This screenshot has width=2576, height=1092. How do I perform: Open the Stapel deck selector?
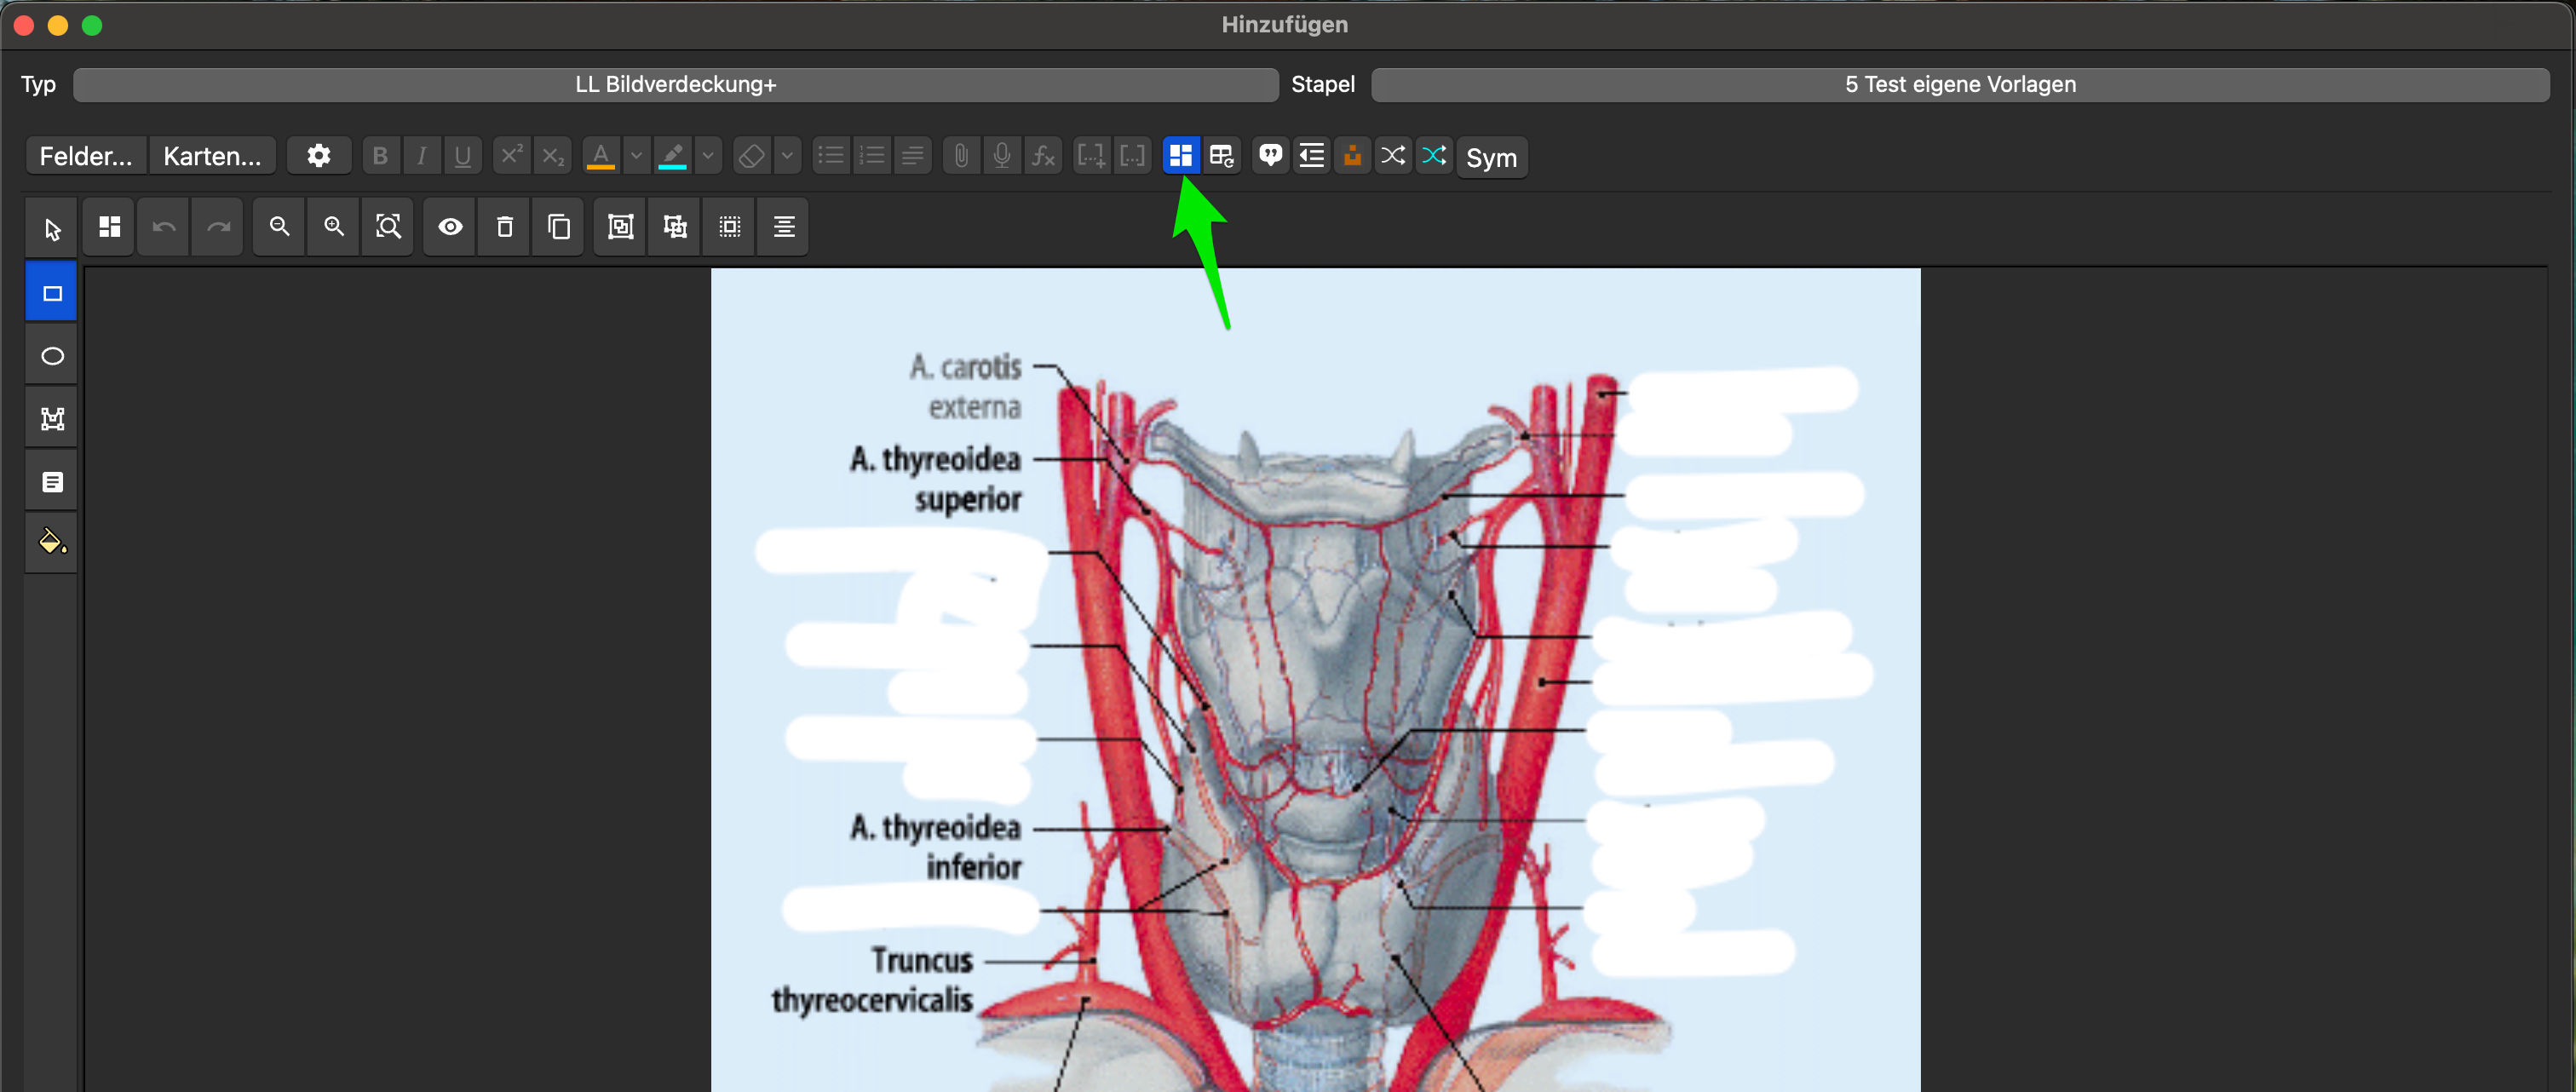[1959, 85]
